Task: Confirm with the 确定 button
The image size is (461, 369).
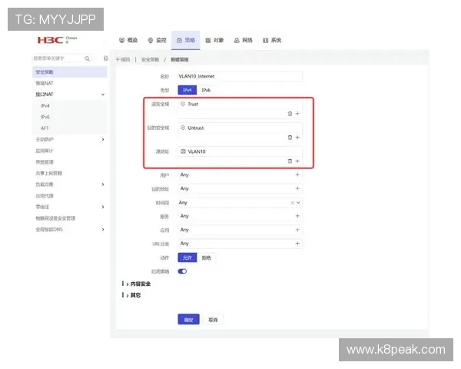Action: coord(188,320)
